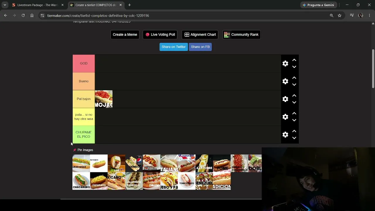Click the Bueno tier label
The height and width of the screenshot is (211, 375).
(84, 81)
